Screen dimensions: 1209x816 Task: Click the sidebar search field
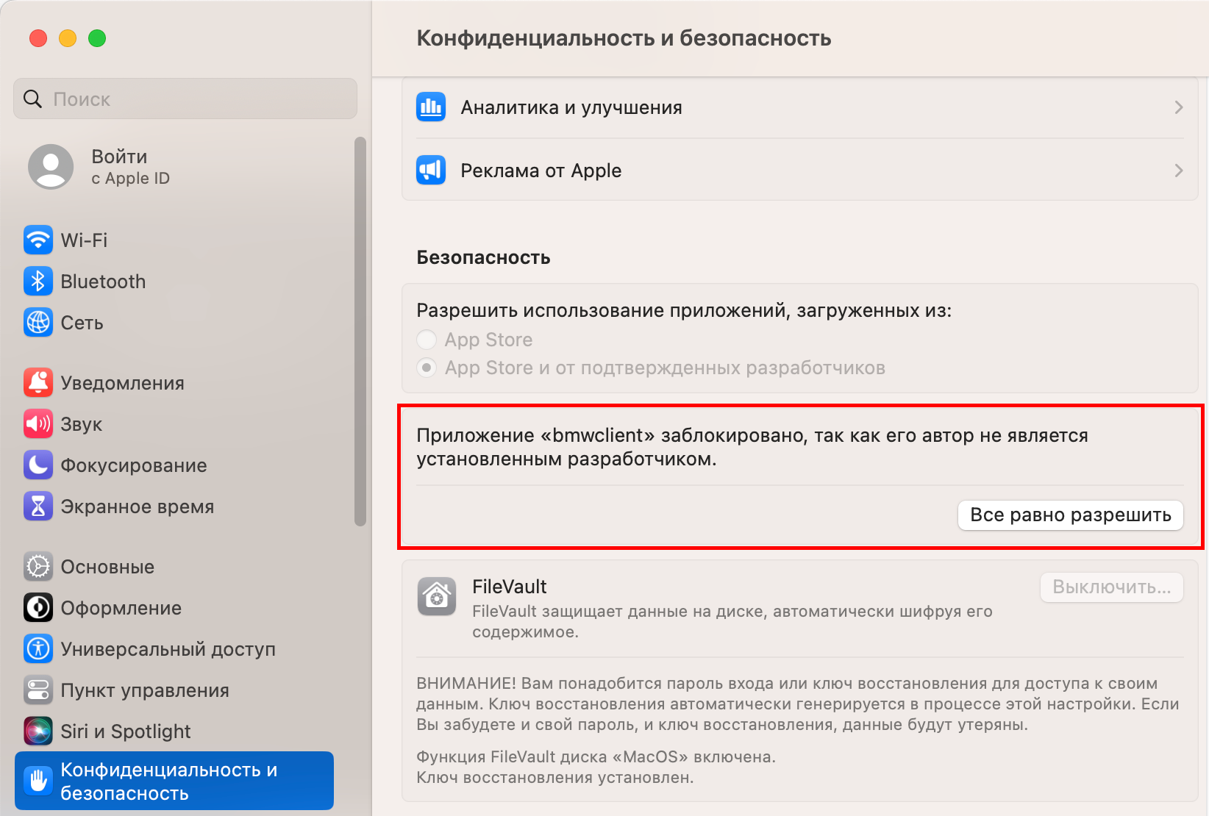click(185, 99)
